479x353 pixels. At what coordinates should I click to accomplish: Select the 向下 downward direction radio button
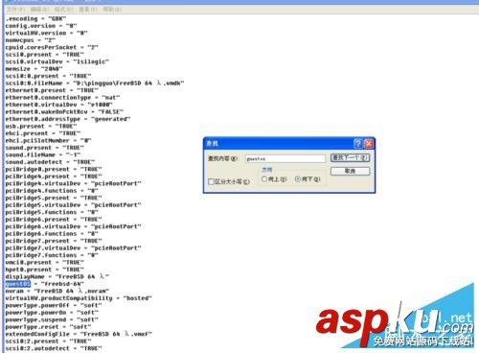point(298,179)
